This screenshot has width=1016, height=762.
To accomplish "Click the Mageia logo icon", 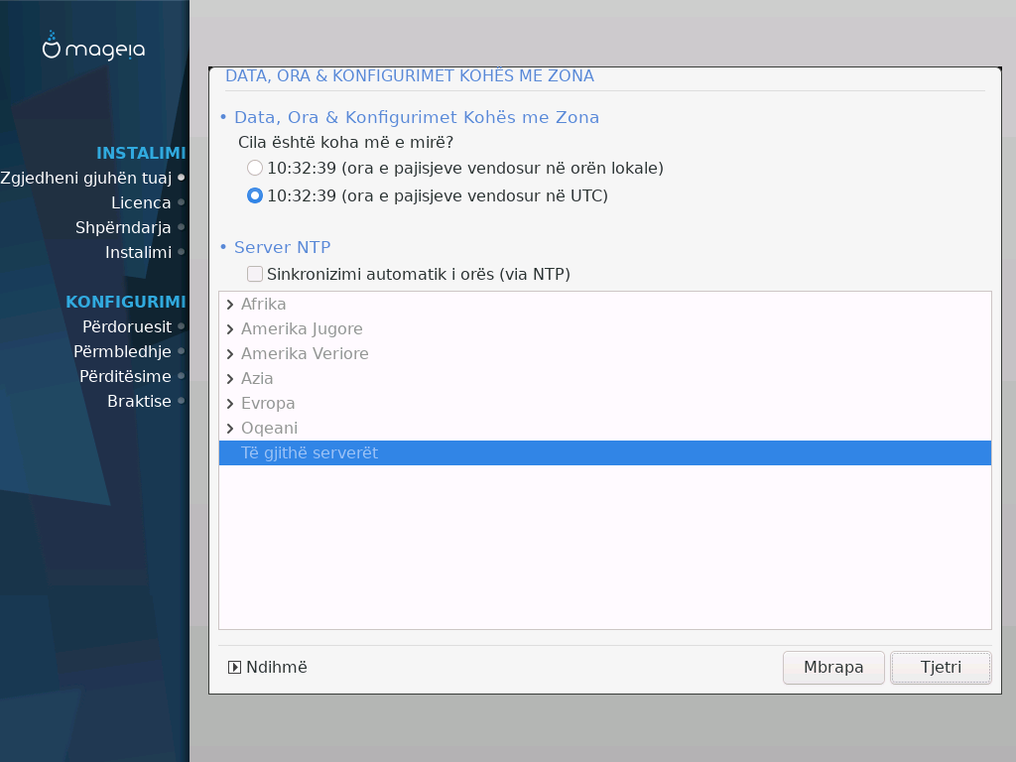I will 53,46.
